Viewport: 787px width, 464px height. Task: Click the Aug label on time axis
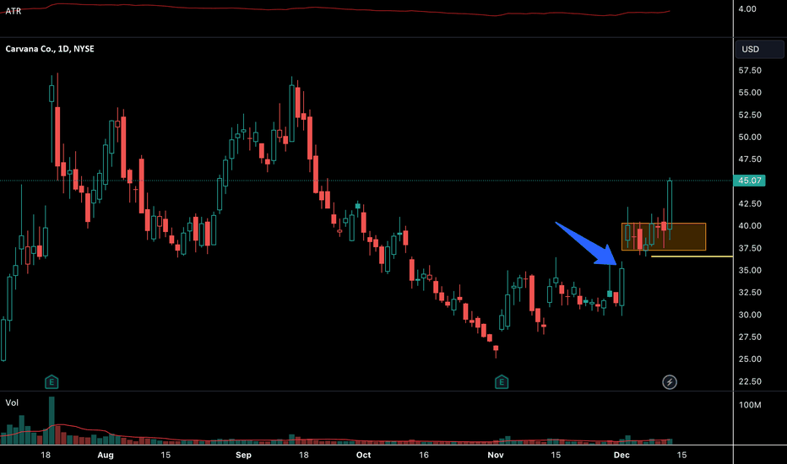(106, 455)
